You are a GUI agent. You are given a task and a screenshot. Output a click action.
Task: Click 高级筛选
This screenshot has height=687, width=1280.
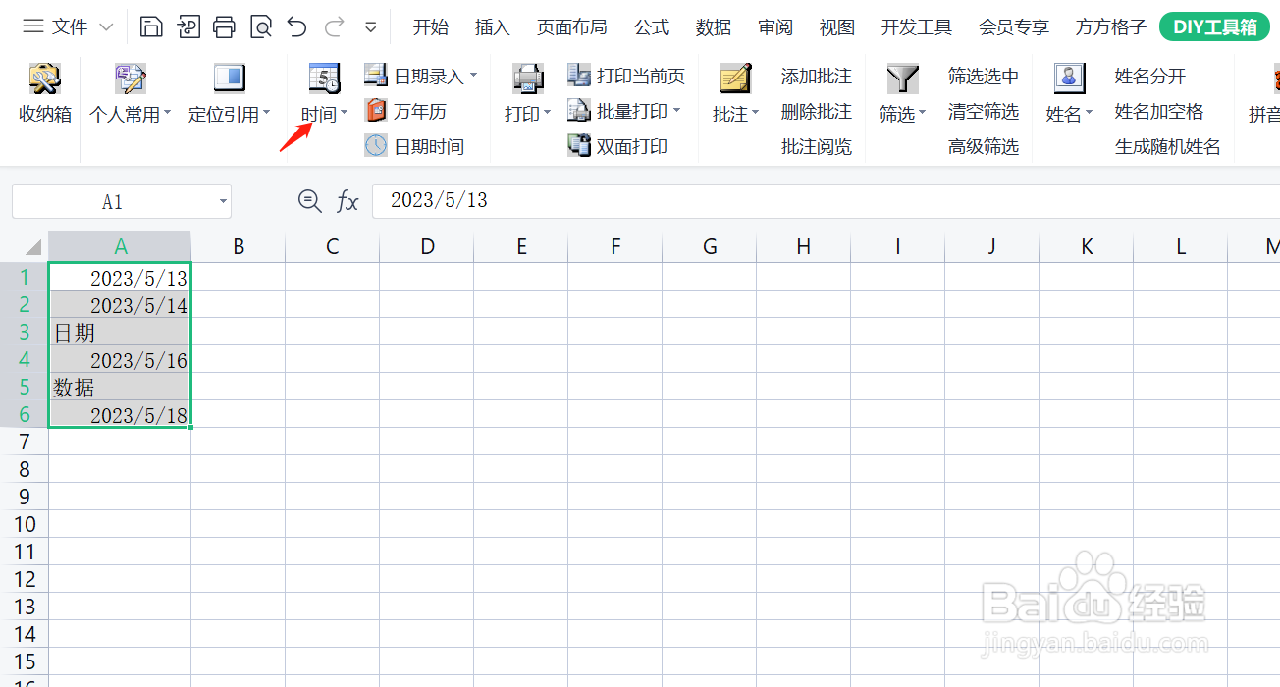pyautogui.click(x=984, y=146)
